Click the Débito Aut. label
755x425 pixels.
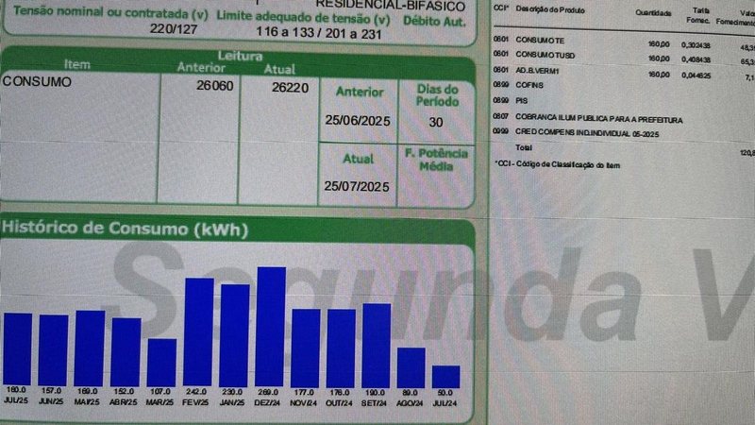coord(434,22)
